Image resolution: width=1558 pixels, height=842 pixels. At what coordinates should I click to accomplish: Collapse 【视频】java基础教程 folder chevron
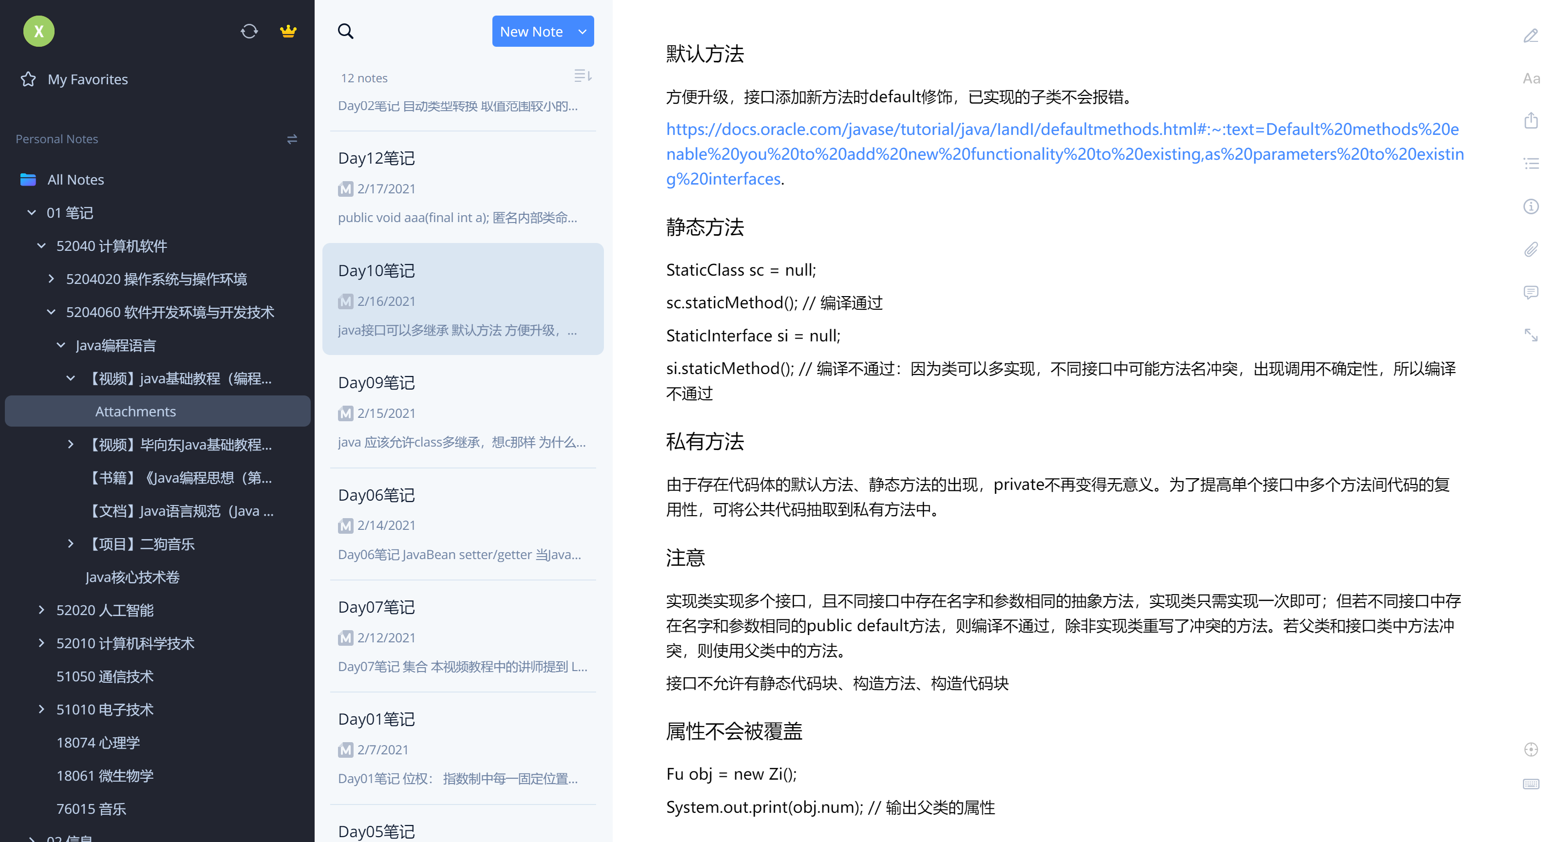coord(71,378)
